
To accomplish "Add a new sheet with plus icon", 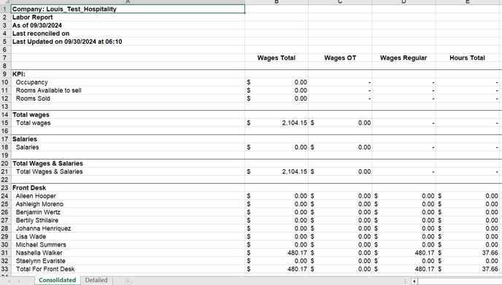I will 128,281.
